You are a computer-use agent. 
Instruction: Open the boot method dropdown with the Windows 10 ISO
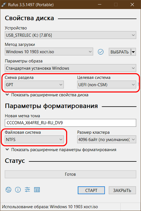(x=49, y=52)
